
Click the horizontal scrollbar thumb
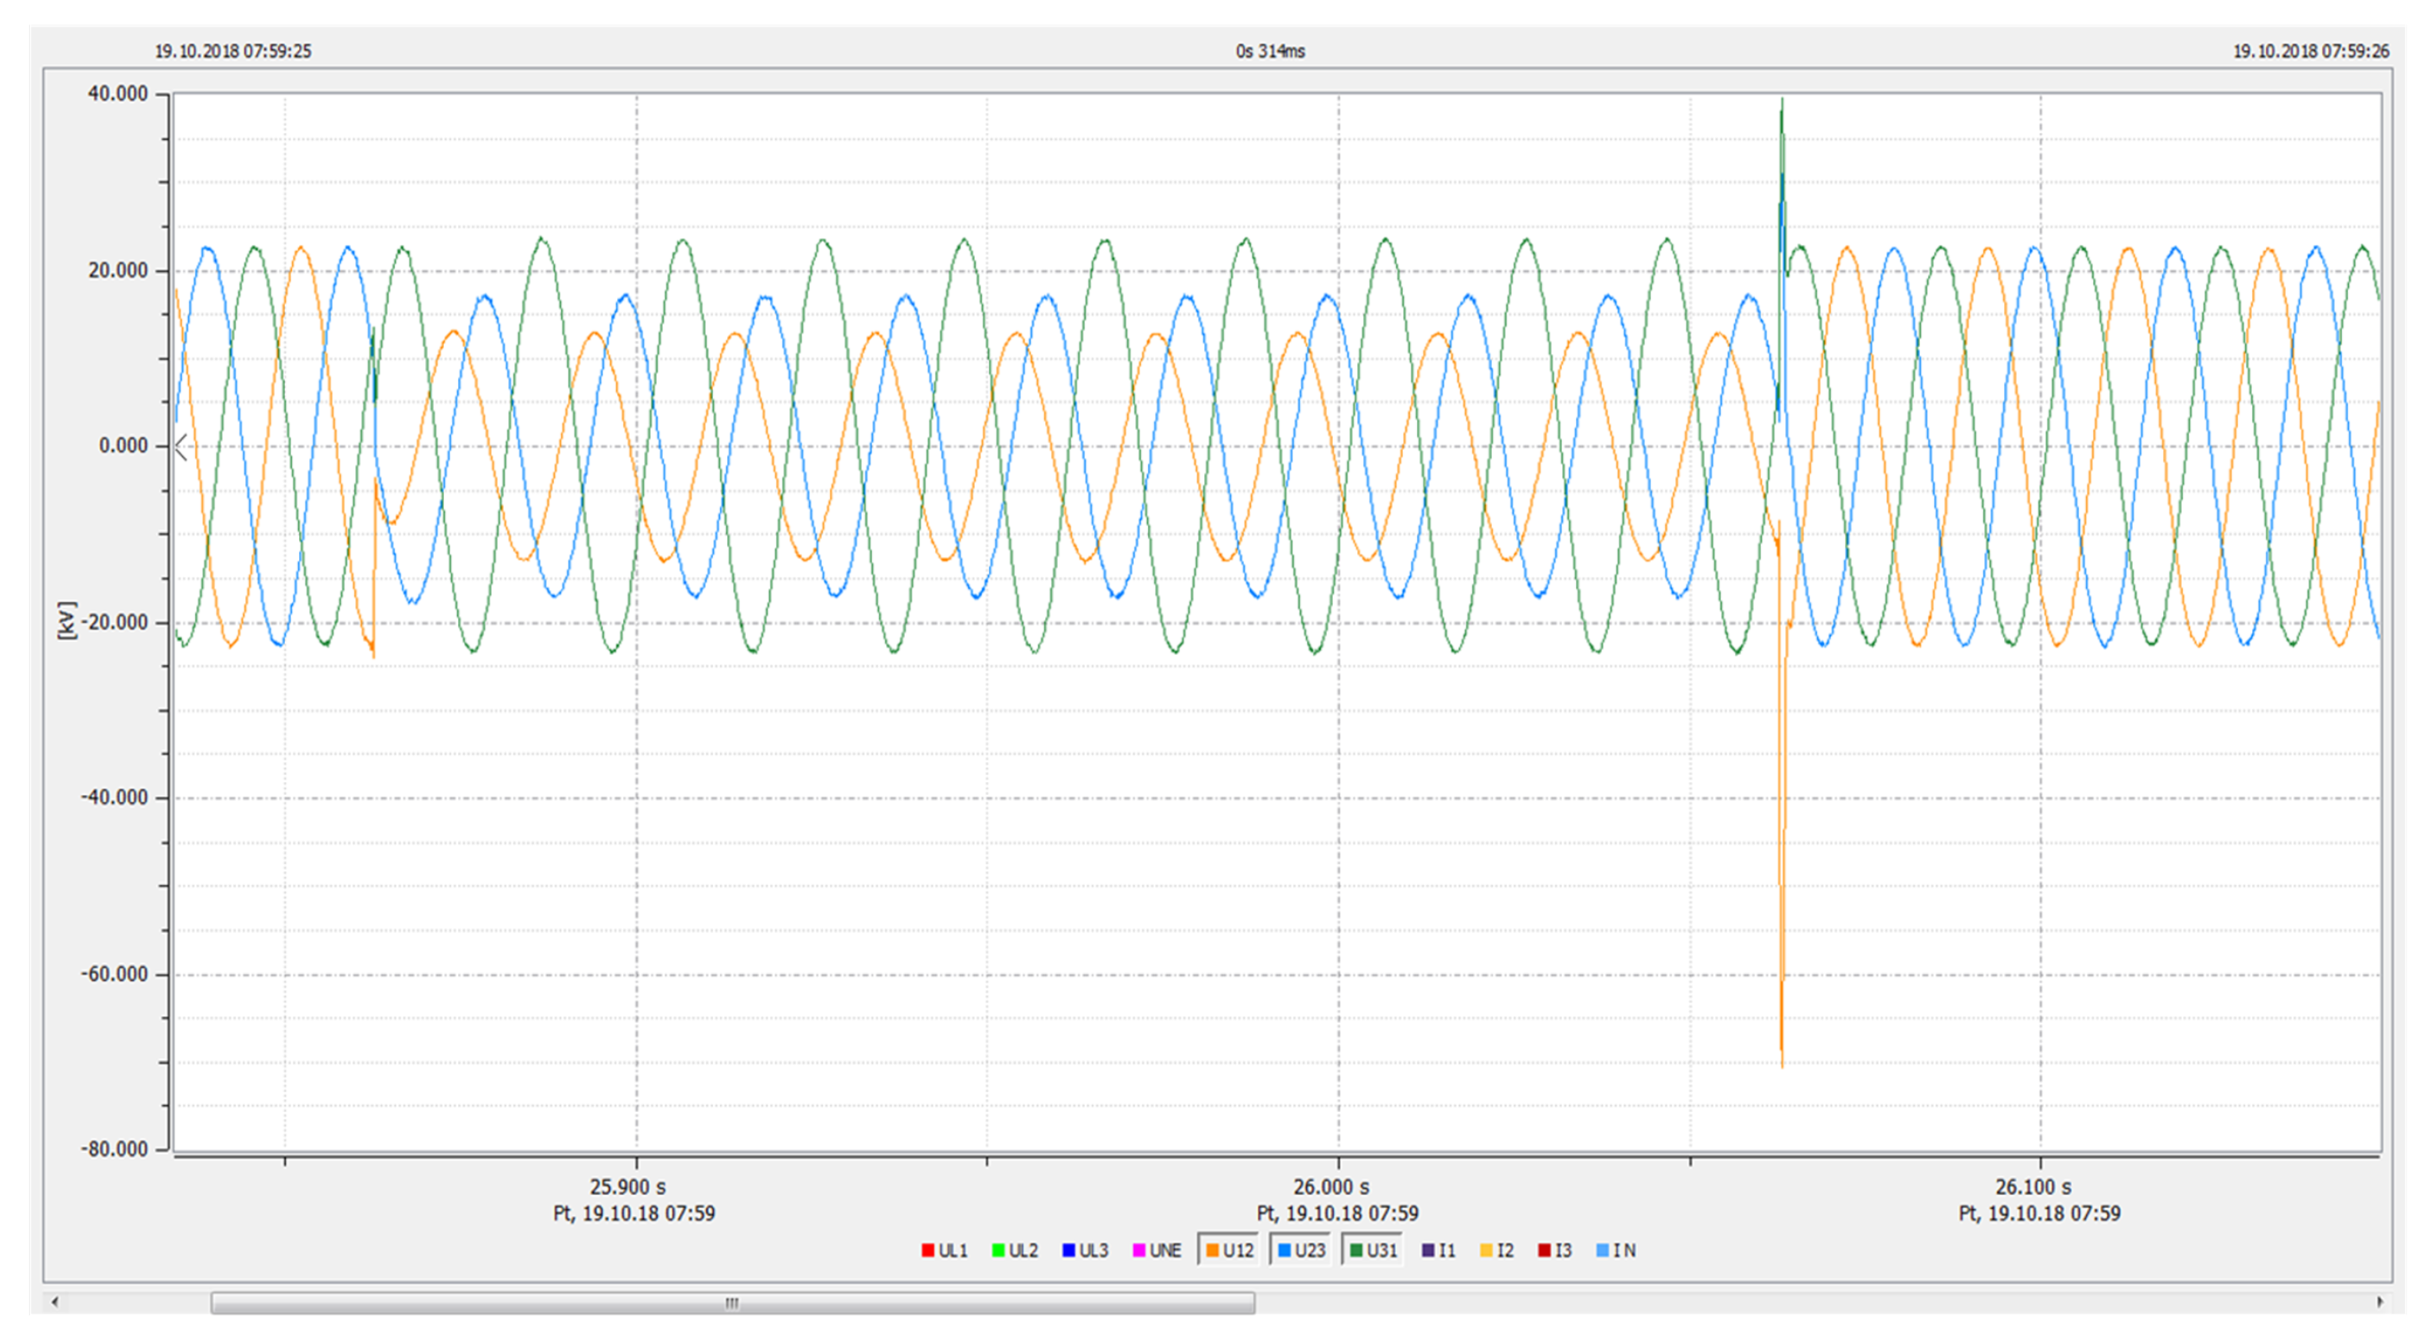click(732, 1303)
